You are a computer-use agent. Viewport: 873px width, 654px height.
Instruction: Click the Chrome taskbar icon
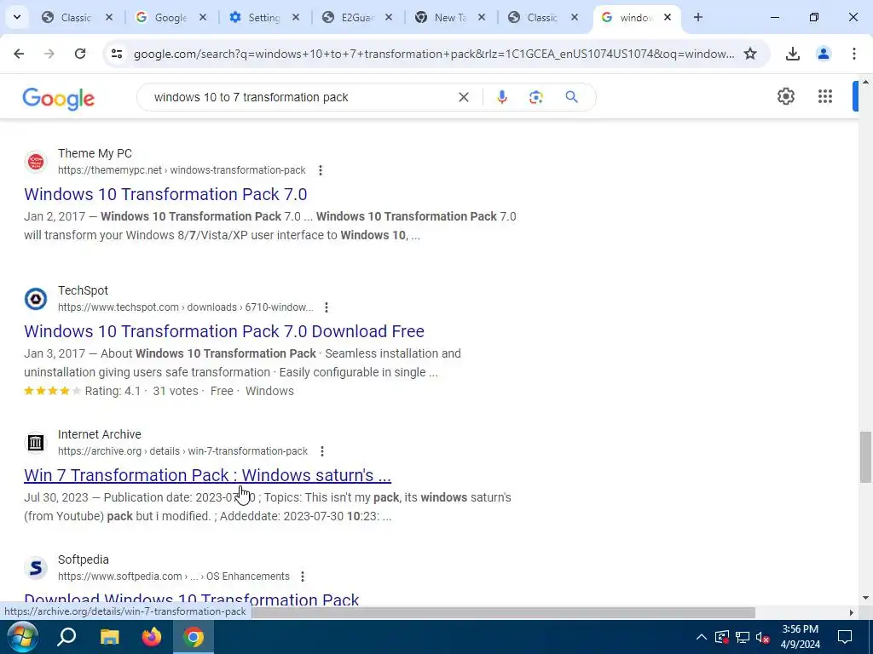coord(194,637)
